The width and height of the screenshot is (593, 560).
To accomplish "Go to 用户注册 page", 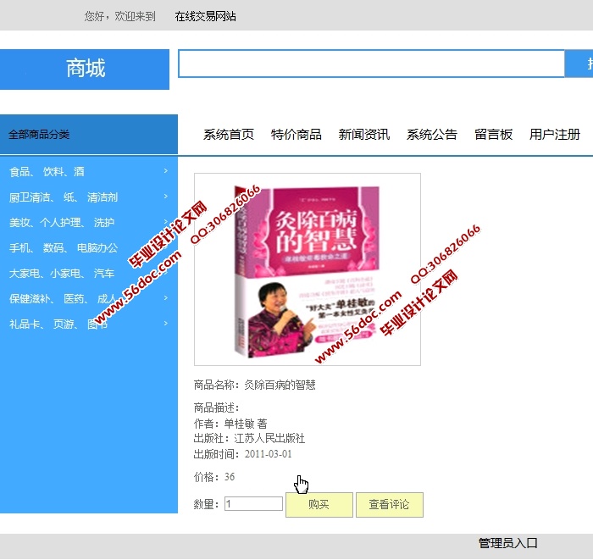I will tap(555, 135).
